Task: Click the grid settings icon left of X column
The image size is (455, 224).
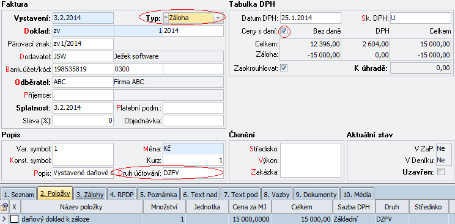Action: pyautogui.click(x=4, y=207)
